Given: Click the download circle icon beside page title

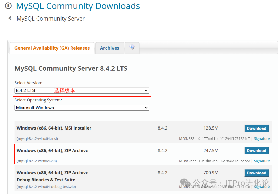Looking at the screenshot, I should [x=8, y=6].
